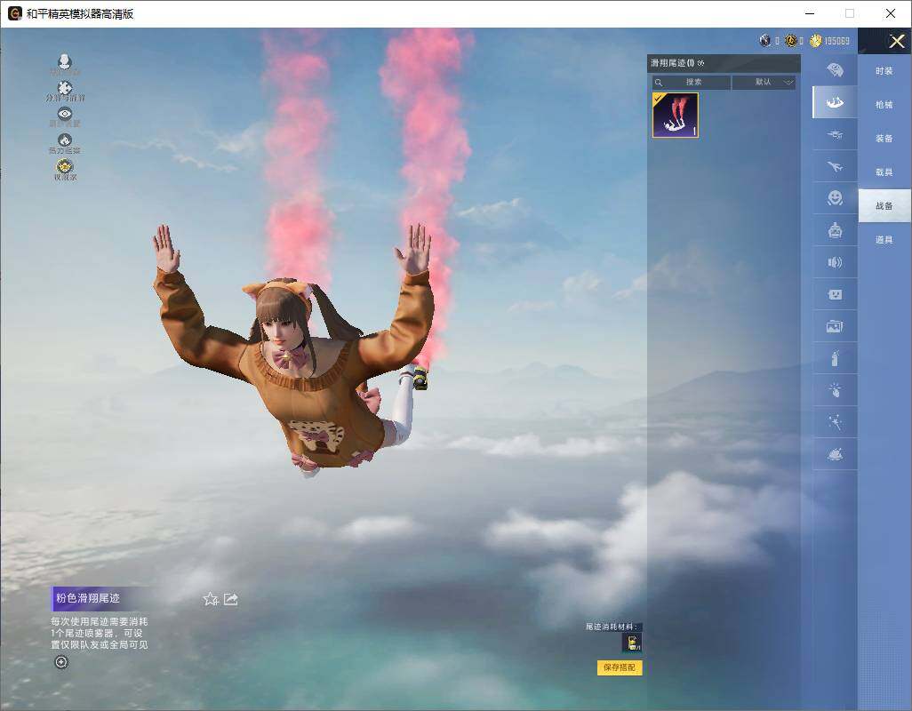Viewport: 912px width, 711px height.
Task: Click the flame 热力 icon on left
Action: click(x=65, y=140)
